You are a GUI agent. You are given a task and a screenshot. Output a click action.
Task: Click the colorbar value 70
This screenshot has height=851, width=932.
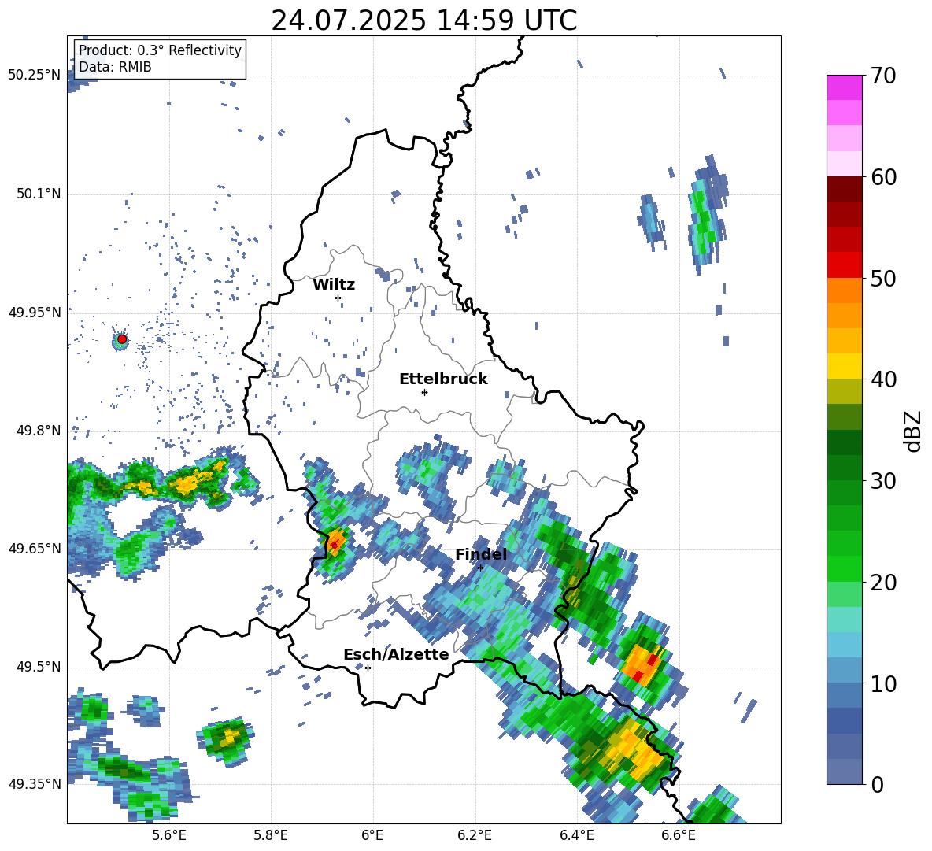click(883, 76)
